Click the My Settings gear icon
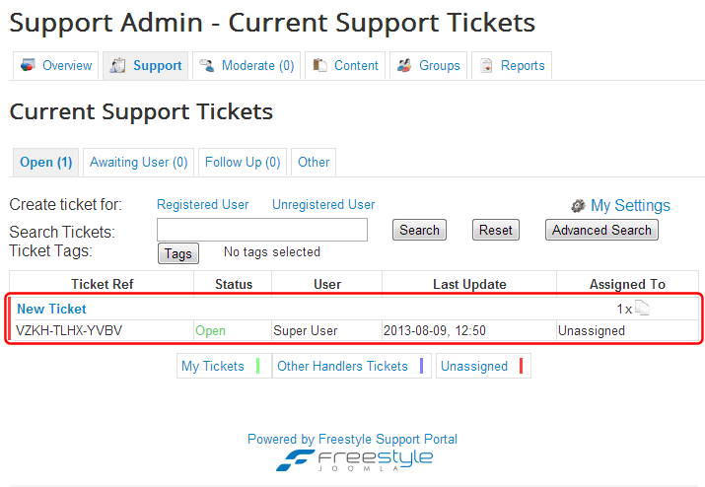Screen dimensions: 705x487 tap(579, 206)
